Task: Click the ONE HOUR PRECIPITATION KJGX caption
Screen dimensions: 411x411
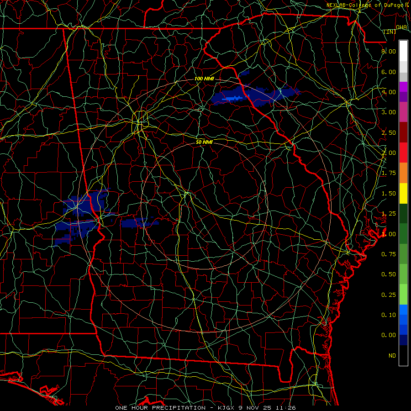Action: pyautogui.click(x=205, y=408)
